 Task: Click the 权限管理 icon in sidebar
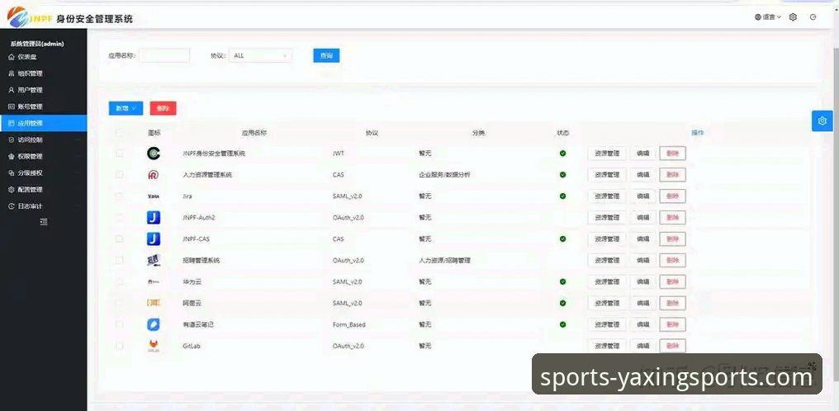tap(12, 157)
